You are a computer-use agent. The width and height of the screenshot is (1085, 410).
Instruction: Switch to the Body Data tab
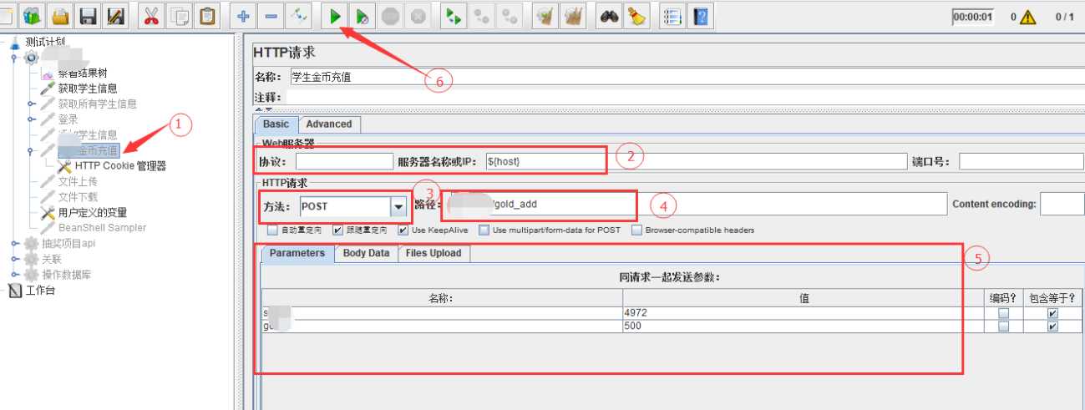tap(366, 253)
